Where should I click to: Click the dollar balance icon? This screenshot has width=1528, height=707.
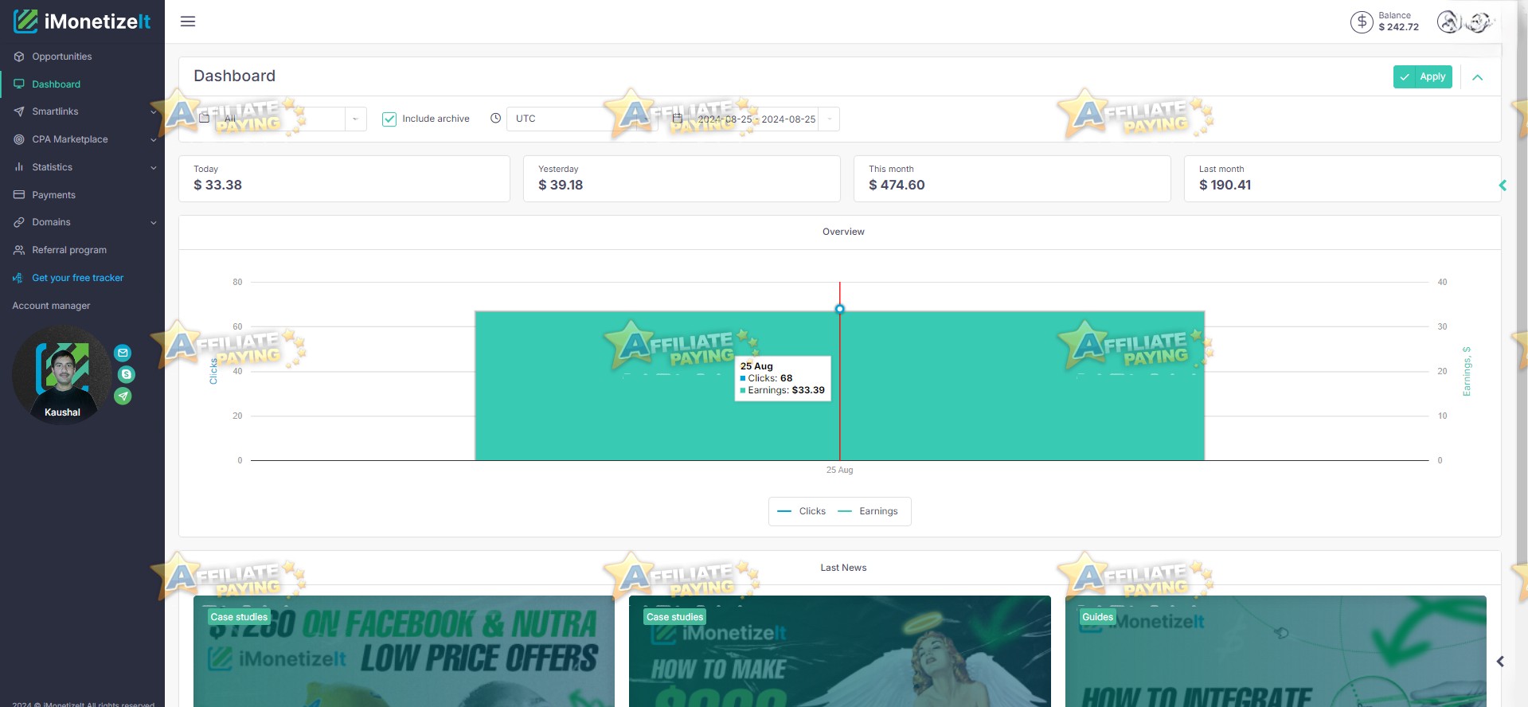1362,21
